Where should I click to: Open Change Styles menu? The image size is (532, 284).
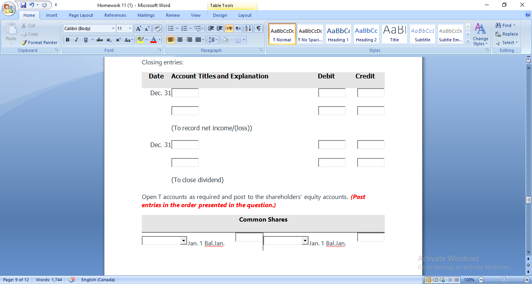click(x=481, y=34)
